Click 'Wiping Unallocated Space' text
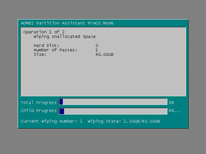This screenshot has width=206, height=154. point(64,37)
